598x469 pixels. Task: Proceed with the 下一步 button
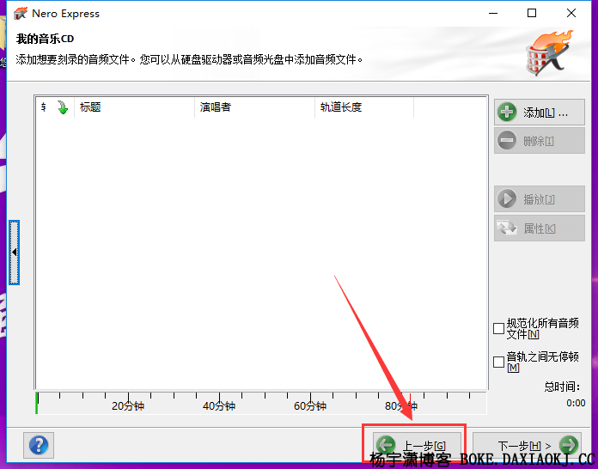tap(527, 445)
